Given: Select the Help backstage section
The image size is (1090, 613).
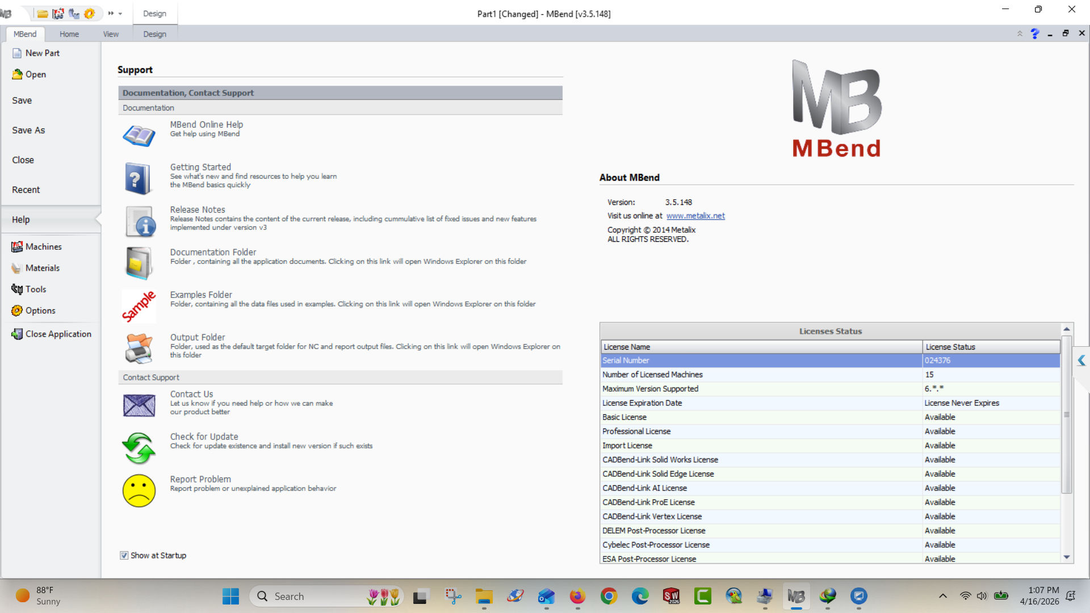Looking at the screenshot, I should pos(51,220).
